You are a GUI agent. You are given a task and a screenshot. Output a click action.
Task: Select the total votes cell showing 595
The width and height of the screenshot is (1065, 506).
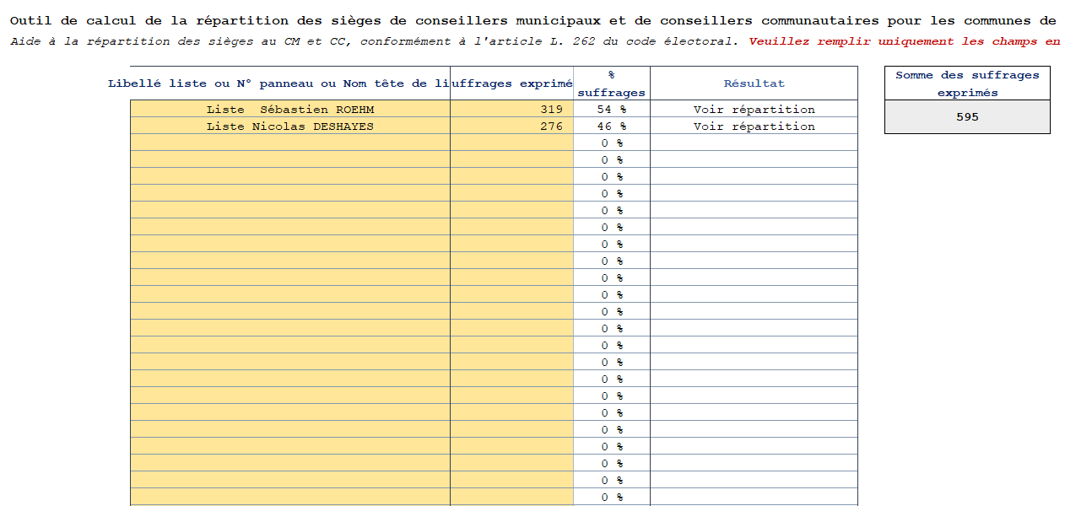967,117
